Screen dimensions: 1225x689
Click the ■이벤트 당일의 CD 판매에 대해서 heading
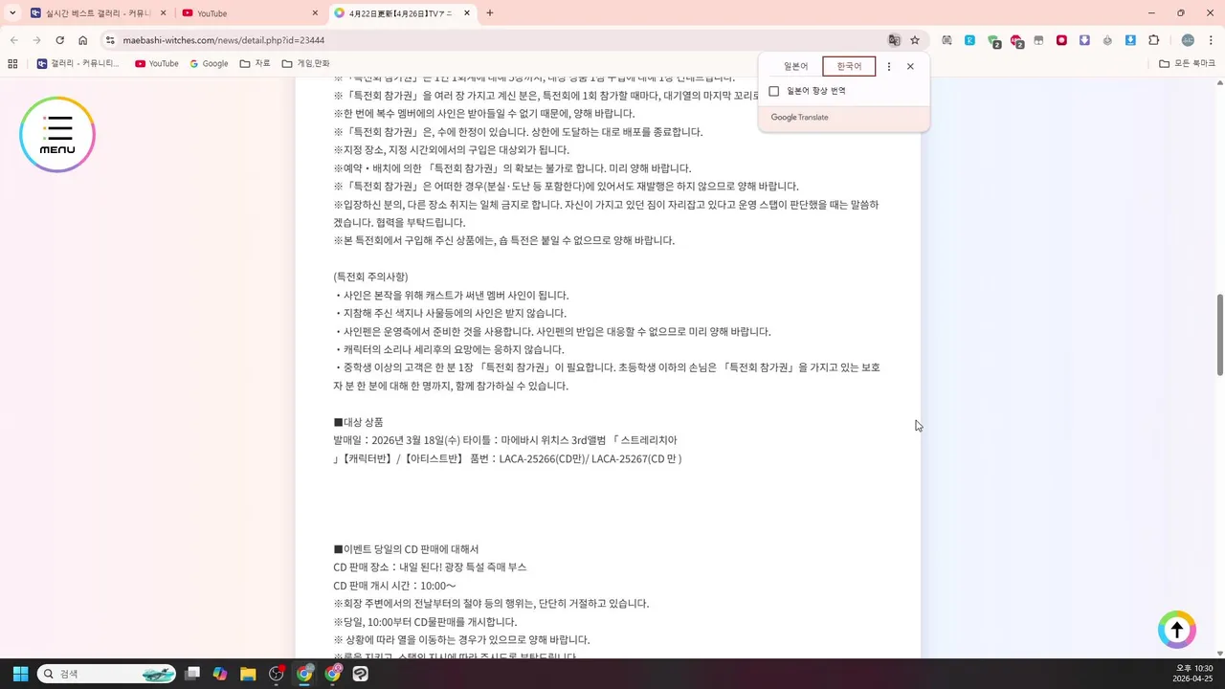pyautogui.click(x=406, y=549)
